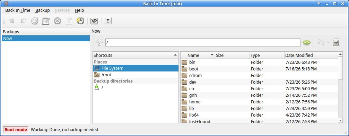Click the edit backup name notepad icon

(46, 21)
